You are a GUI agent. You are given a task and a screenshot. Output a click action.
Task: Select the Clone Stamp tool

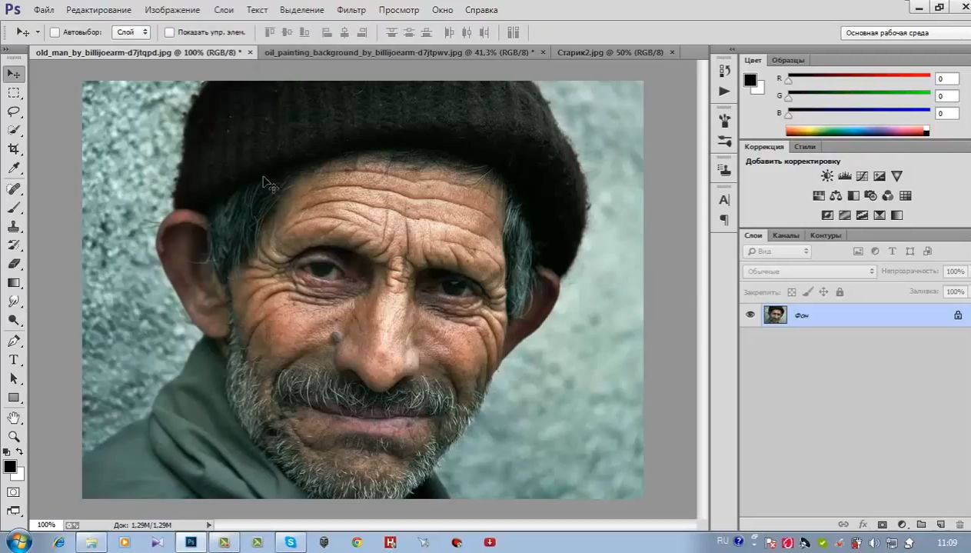click(14, 227)
